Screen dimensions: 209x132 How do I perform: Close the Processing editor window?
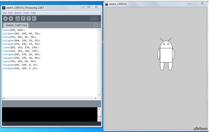pos(96,7)
